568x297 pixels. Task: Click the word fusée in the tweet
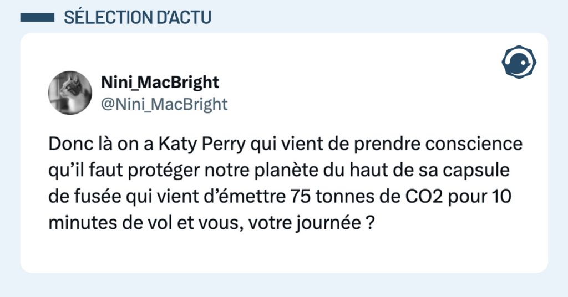[94, 196]
